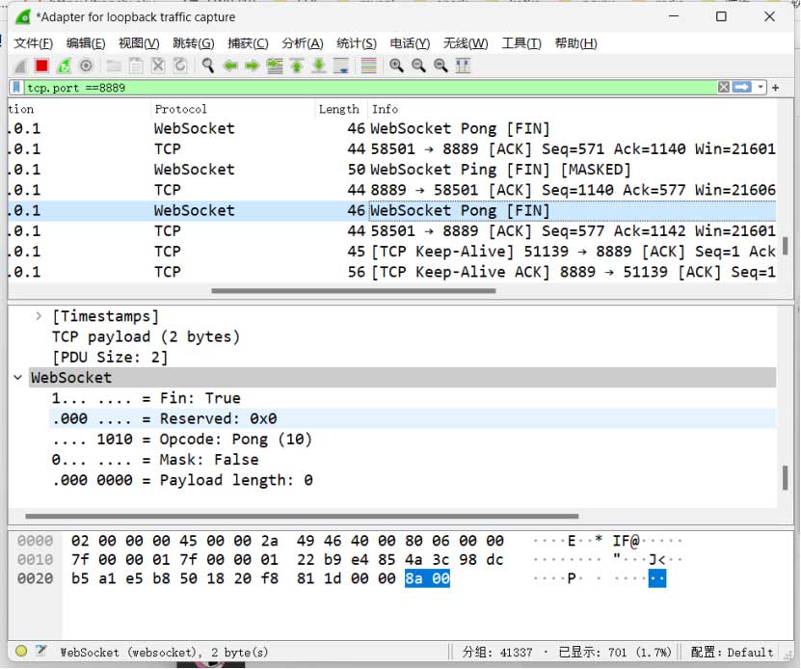
Task: Open the 统计(S) menu
Action: coord(356,43)
